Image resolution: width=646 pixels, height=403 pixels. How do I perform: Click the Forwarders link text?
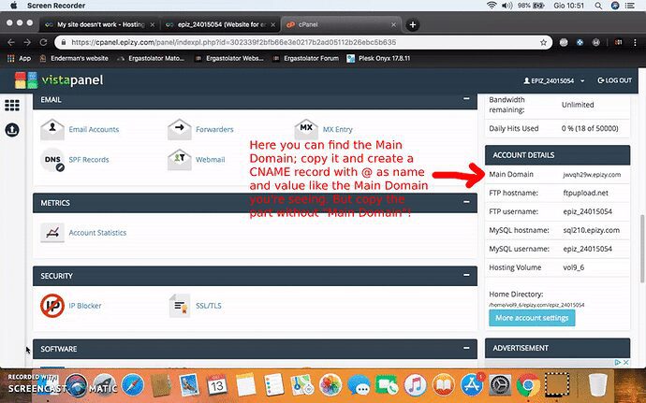tap(214, 129)
